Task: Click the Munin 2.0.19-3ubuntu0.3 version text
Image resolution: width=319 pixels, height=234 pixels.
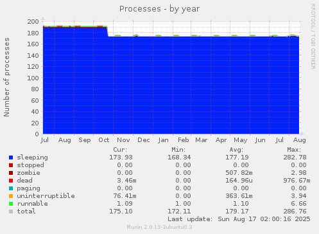Action: coord(159,227)
